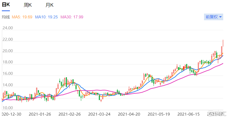Click the 24.00 price level label
228x118 pixels.
[8, 28]
